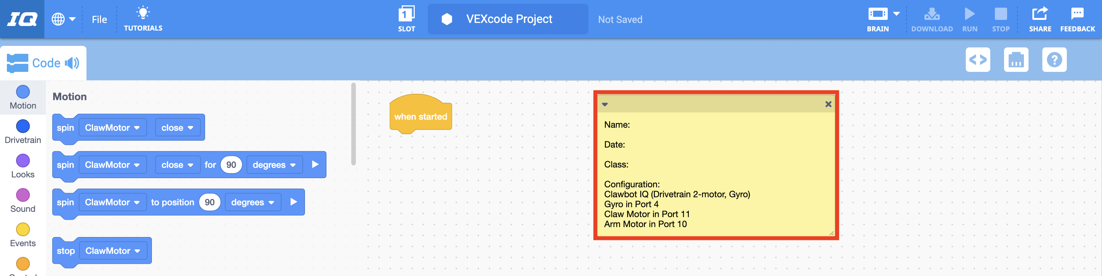1102x276 pixels.
Task: Open the Share icon
Action: pyautogui.click(x=1040, y=14)
